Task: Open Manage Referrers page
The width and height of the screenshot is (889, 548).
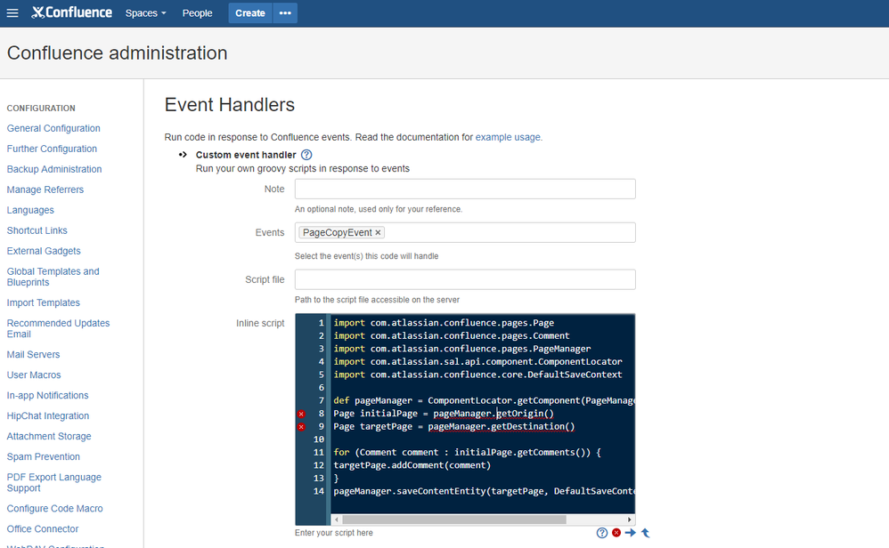Action: tap(45, 189)
